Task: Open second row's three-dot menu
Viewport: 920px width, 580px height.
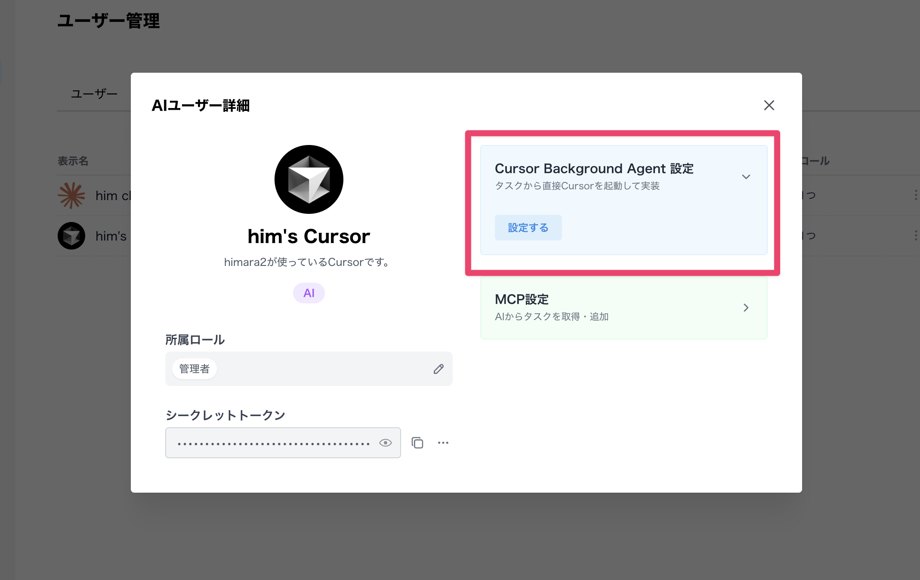Action: [915, 236]
